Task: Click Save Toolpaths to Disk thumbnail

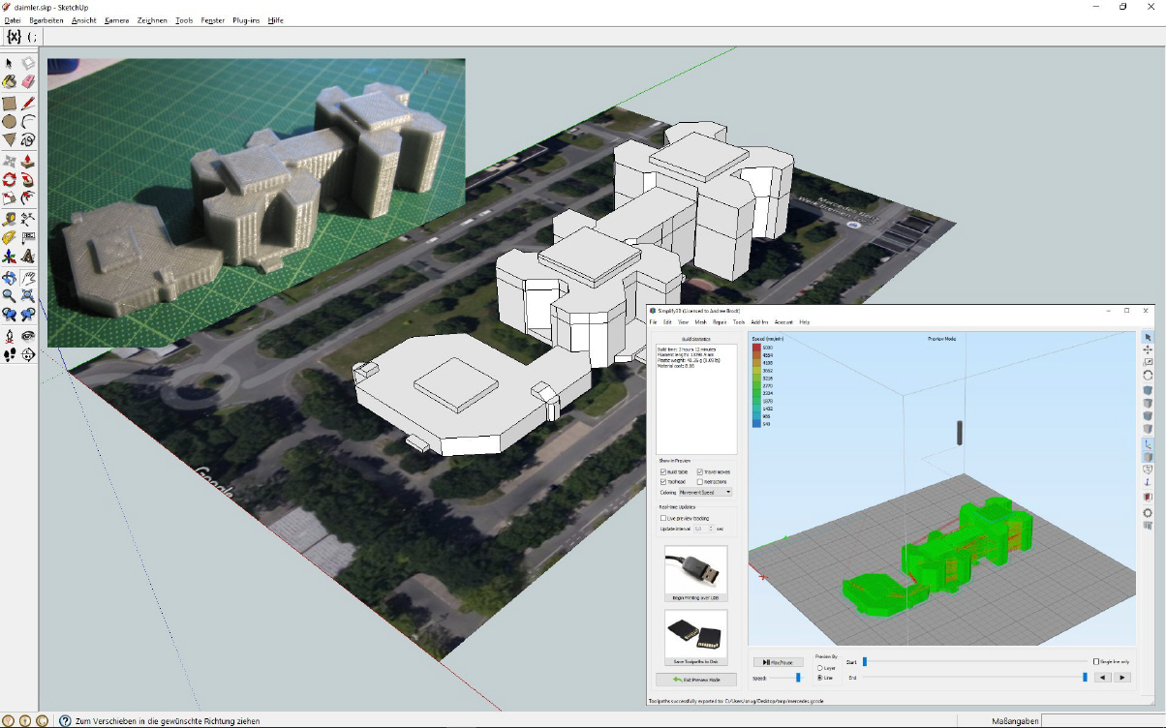Action: tap(695, 636)
